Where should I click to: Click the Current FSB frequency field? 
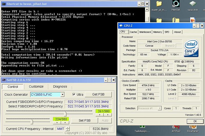[x=88, y=102]
